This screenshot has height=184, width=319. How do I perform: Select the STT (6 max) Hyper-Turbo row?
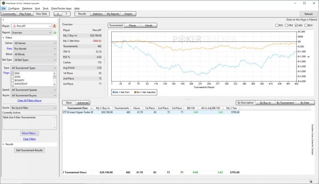pyautogui.click(x=77, y=112)
